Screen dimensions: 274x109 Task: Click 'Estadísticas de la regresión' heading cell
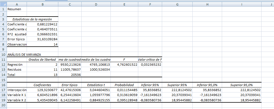click(x=32, y=19)
